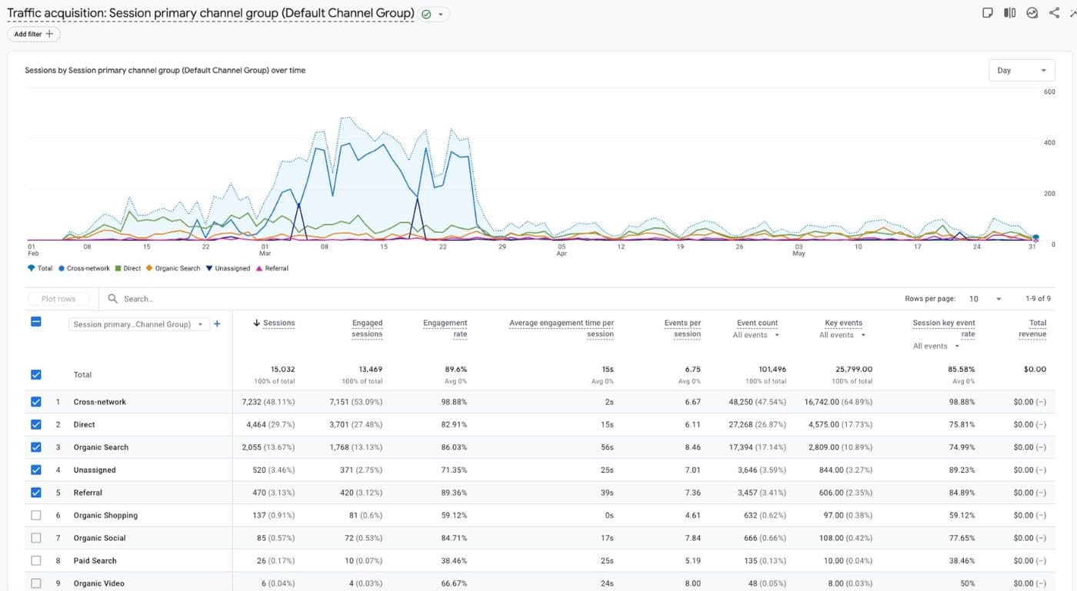
Task: Click the share report icon
Action: [x=1054, y=13]
